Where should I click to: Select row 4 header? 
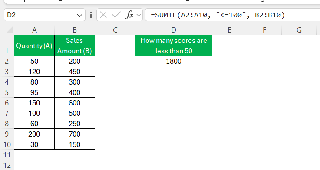[x=7, y=82]
